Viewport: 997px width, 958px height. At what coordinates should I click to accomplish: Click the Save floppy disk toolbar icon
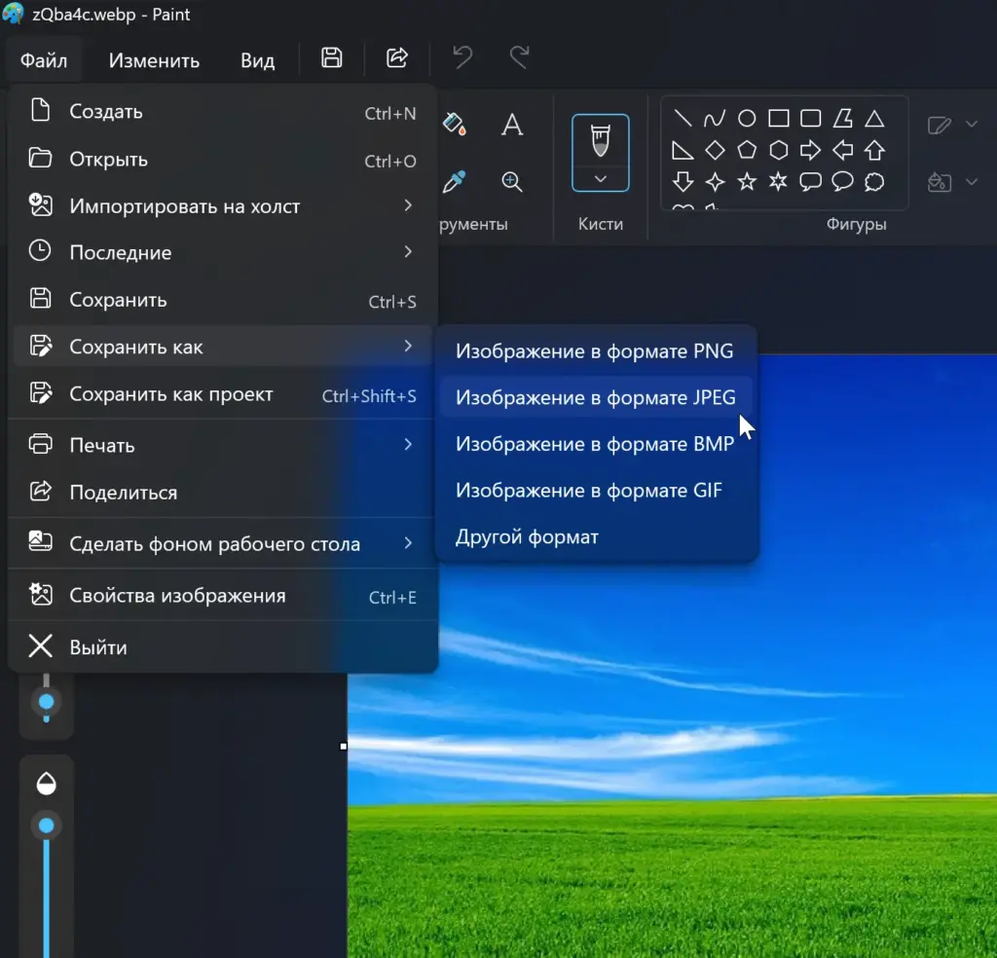click(331, 57)
